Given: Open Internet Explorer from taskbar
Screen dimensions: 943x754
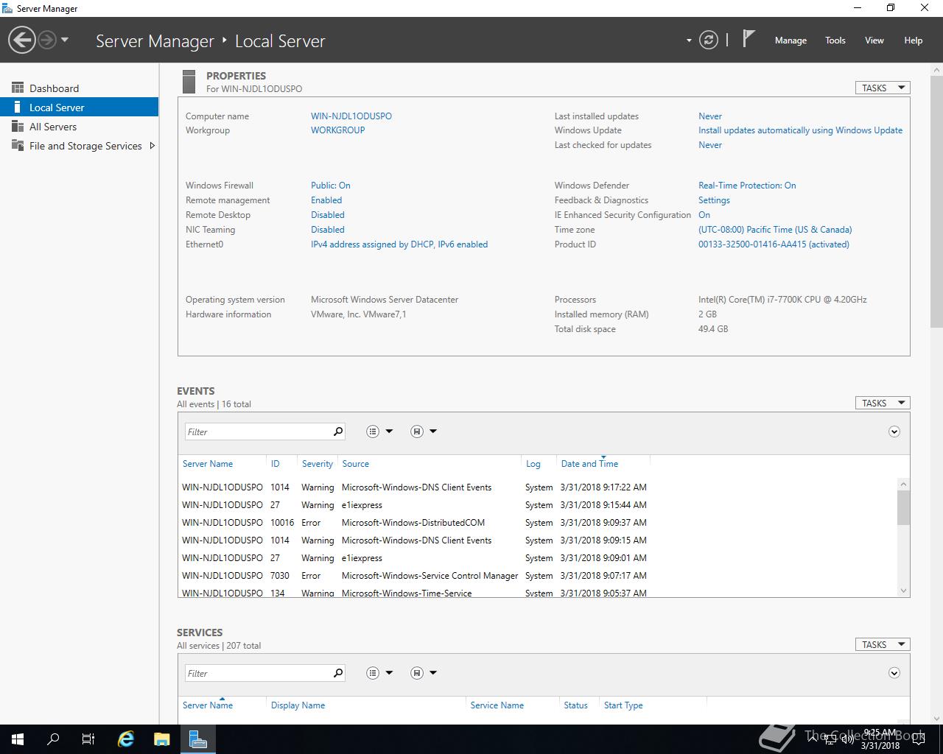Looking at the screenshot, I should coord(126,739).
